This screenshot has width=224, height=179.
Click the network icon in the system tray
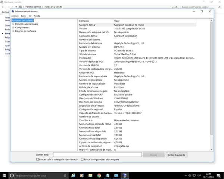point(194,175)
